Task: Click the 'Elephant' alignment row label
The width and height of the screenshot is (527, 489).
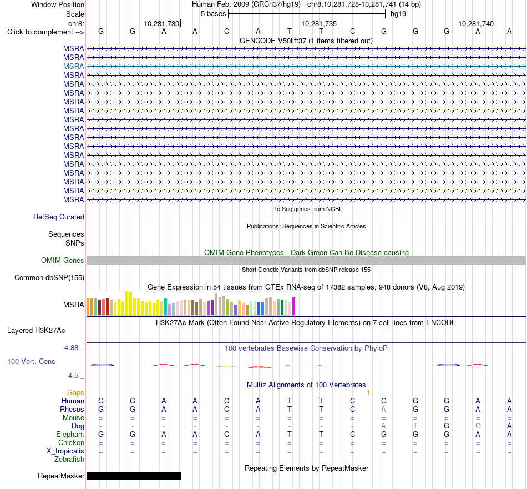Action: pyautogui.click(x=70, y=434)
